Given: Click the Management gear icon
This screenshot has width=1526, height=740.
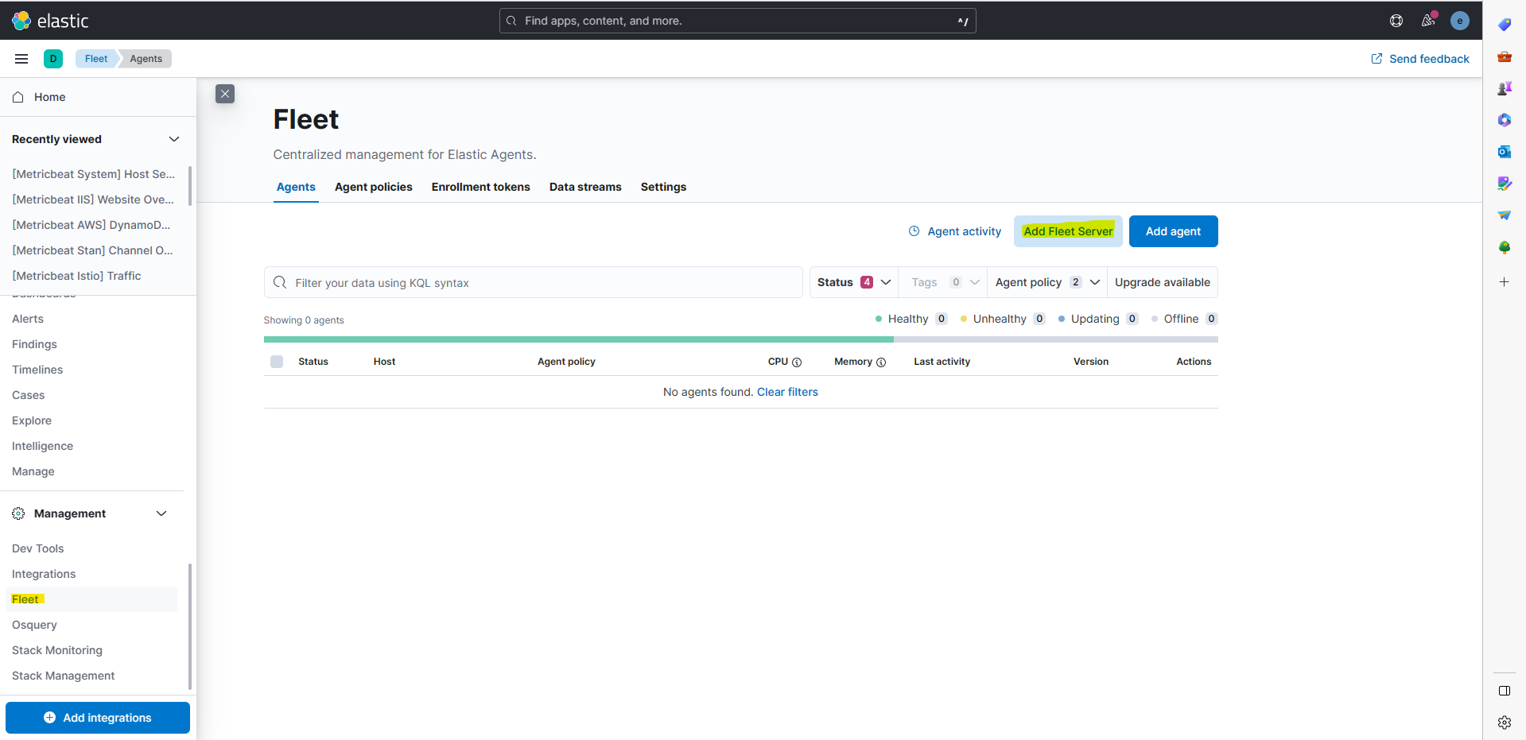Looking at the screenshot, I should click(x=18, y=513).
